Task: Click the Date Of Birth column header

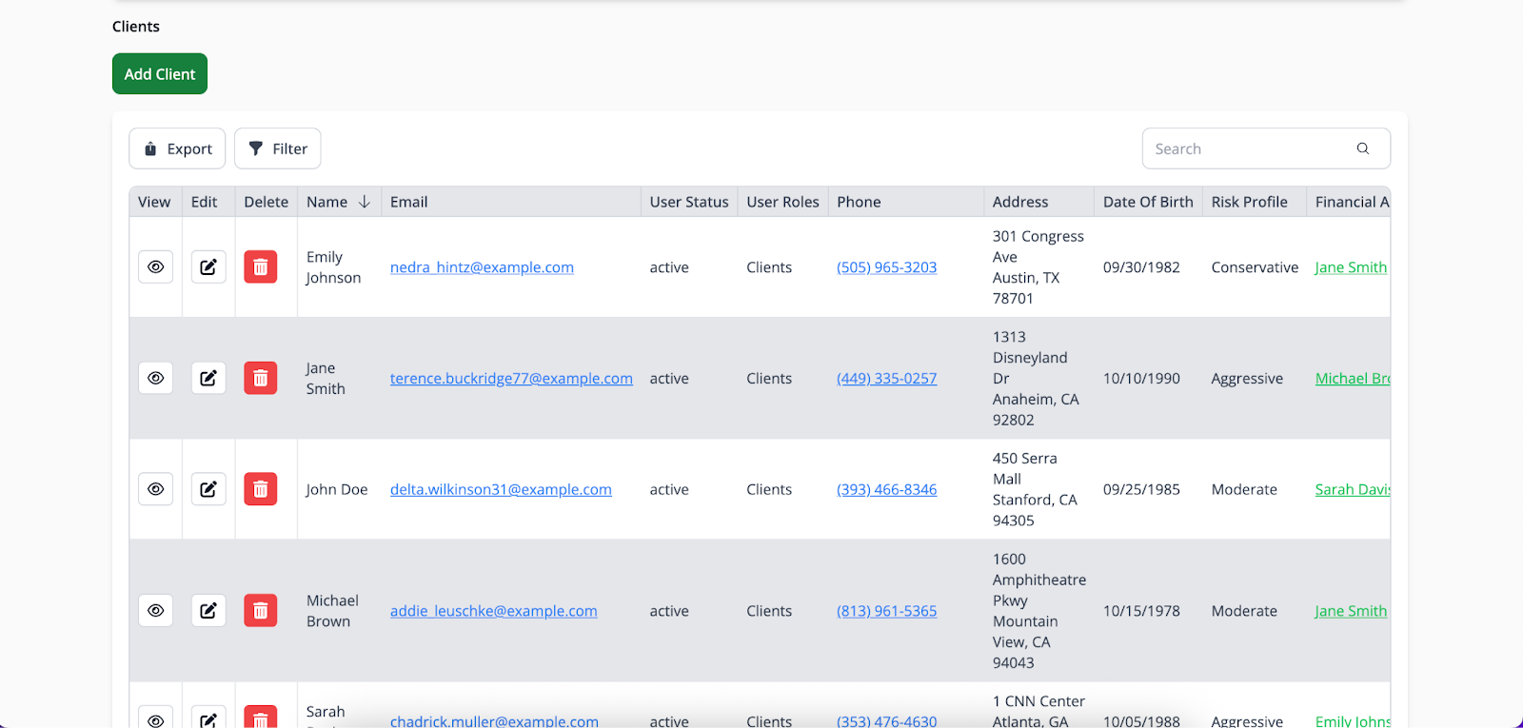Action: coord(1147,202)
